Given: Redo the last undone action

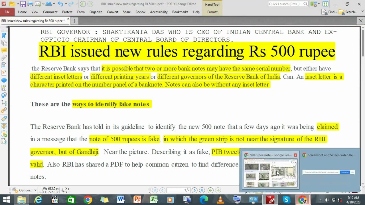Looking at the screenshot, I should pos(71,4).
